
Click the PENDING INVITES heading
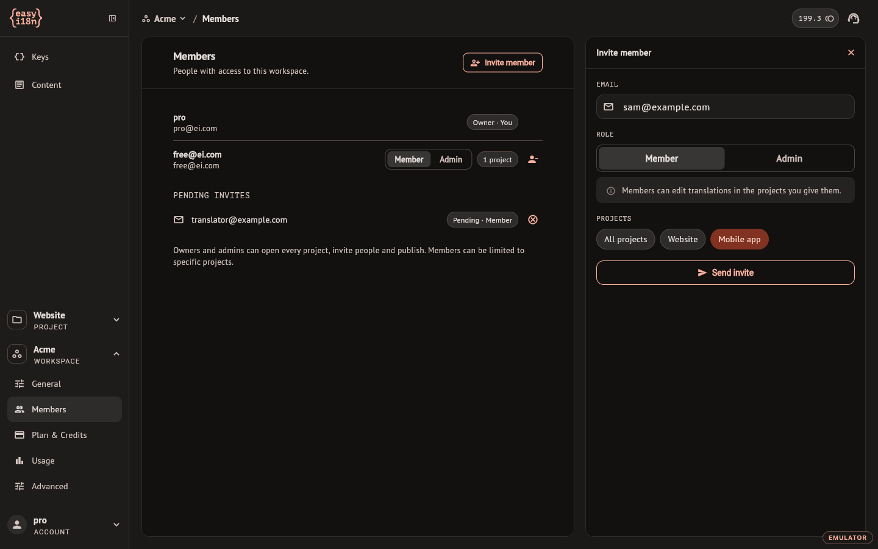click(x=212, y=195)
